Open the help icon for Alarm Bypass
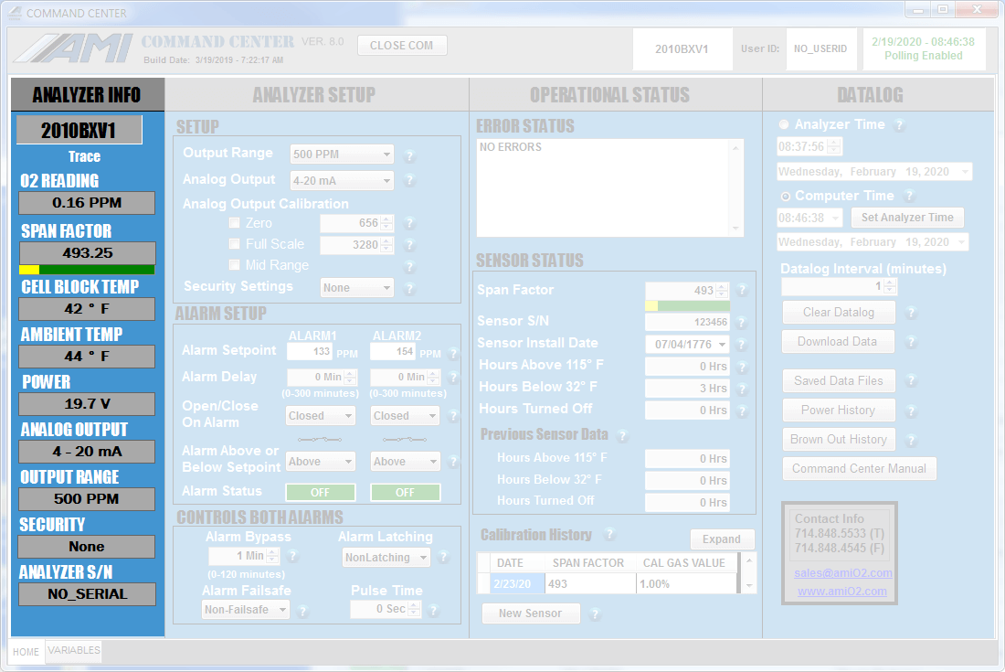This screenshot has height=672, width=1005. (293, 556)
